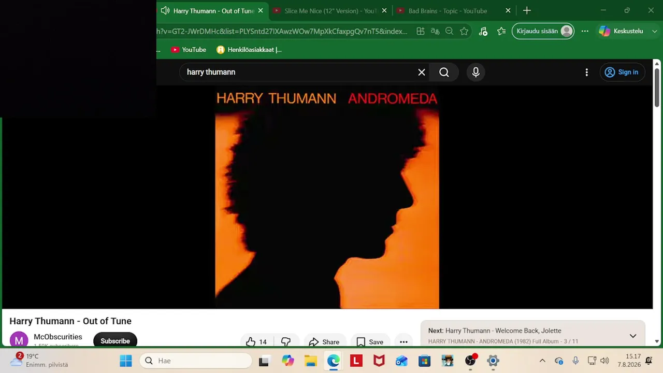
Task: Click the browser address bar URL
Action: tap(282, 31)
